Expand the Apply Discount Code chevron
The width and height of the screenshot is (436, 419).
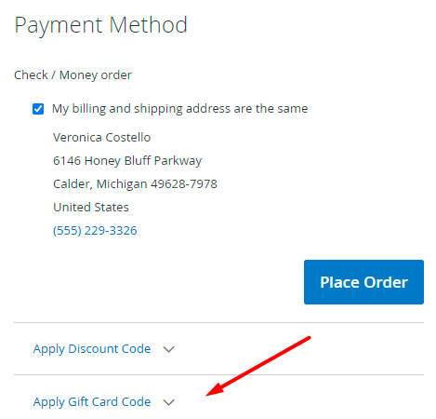(x=169, y=349)
